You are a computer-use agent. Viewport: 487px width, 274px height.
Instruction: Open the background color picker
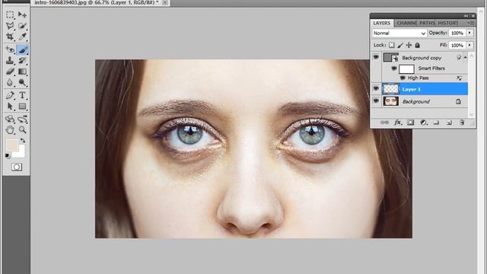(21, 154)
